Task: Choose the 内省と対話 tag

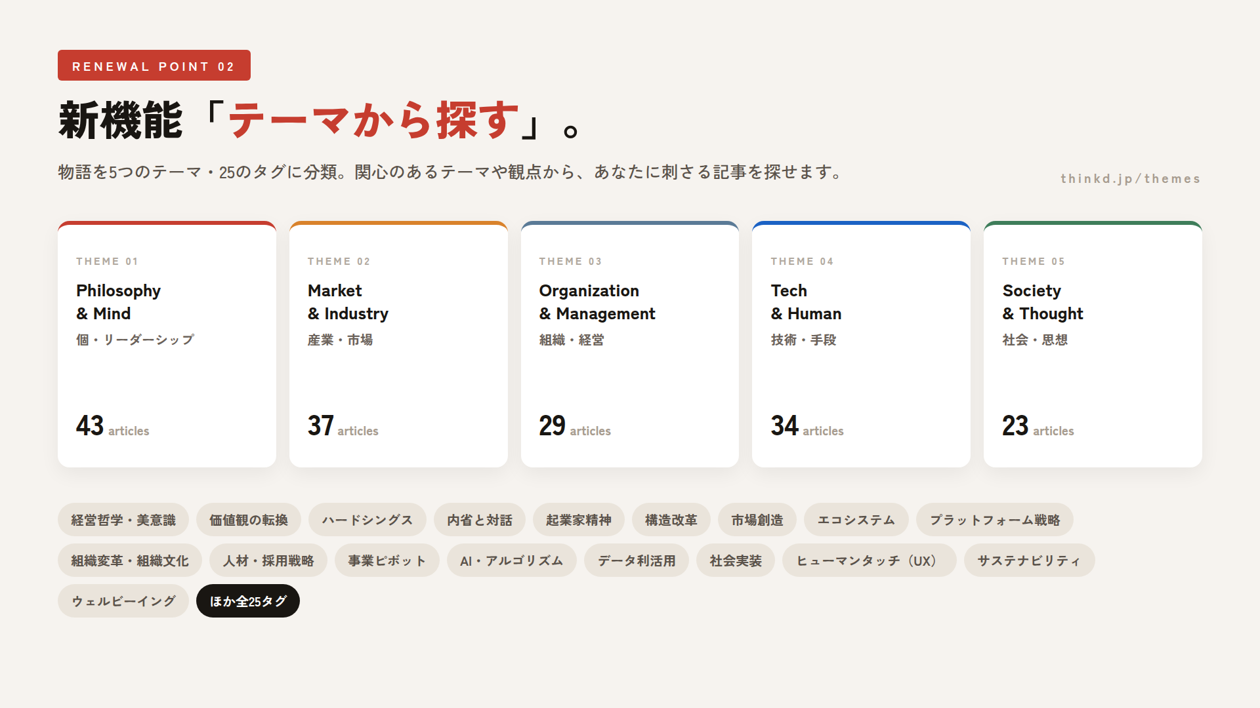Action: (480, 520)
